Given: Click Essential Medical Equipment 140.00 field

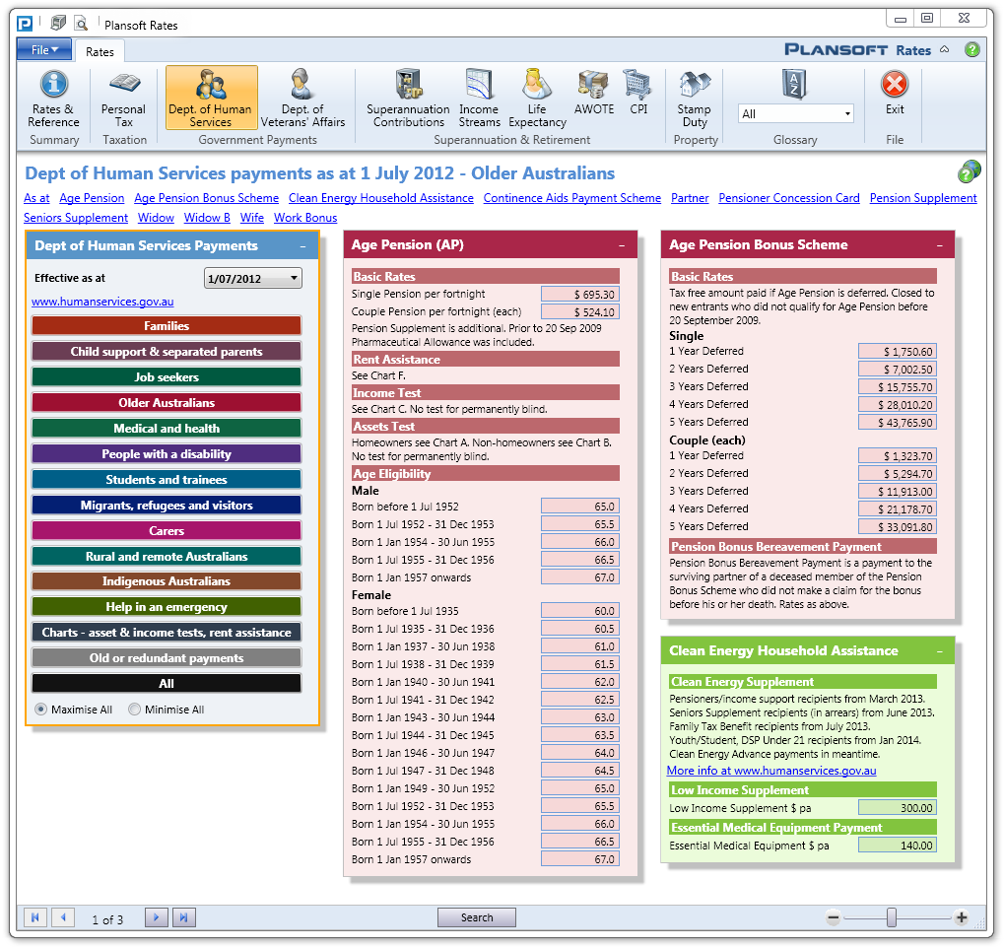Looking at the screenshot, I should tap(897, 845).
